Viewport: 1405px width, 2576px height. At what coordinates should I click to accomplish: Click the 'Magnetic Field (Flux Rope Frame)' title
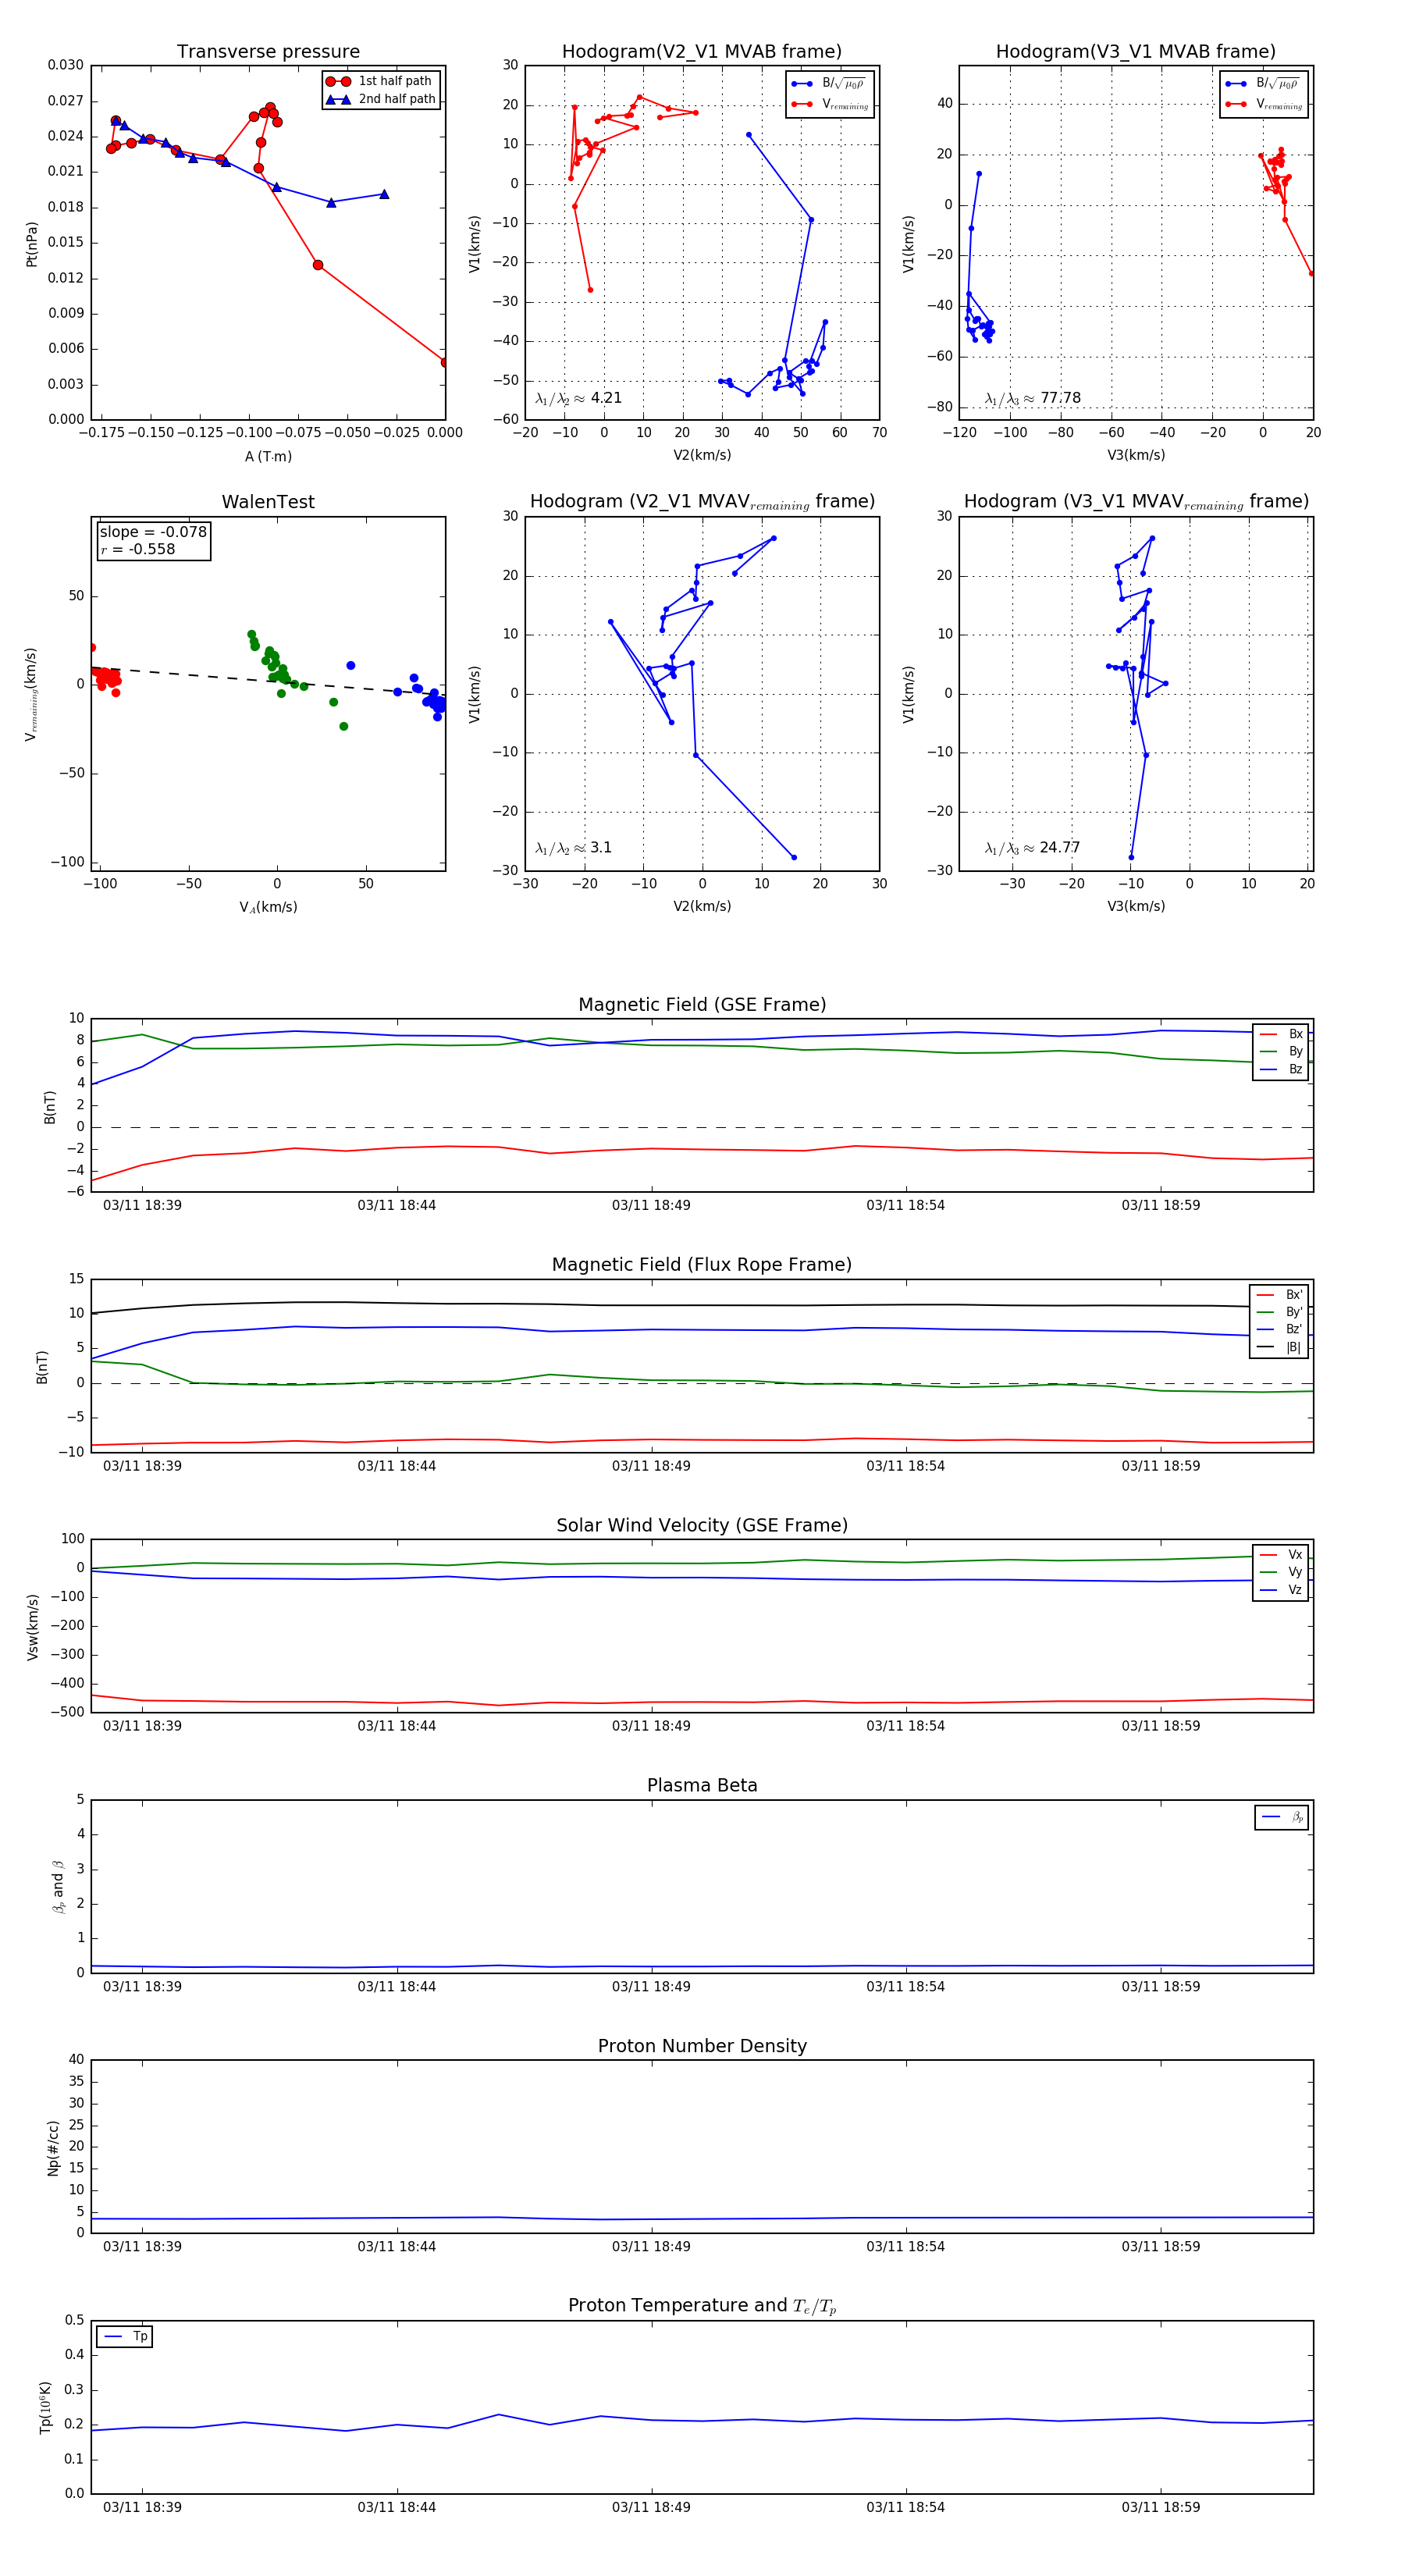[702, 1265]
